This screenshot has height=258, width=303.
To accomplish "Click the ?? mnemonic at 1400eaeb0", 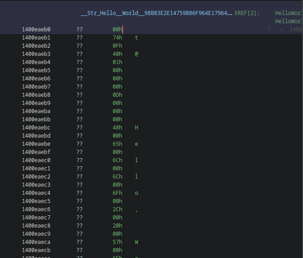I will coord(79,30).
